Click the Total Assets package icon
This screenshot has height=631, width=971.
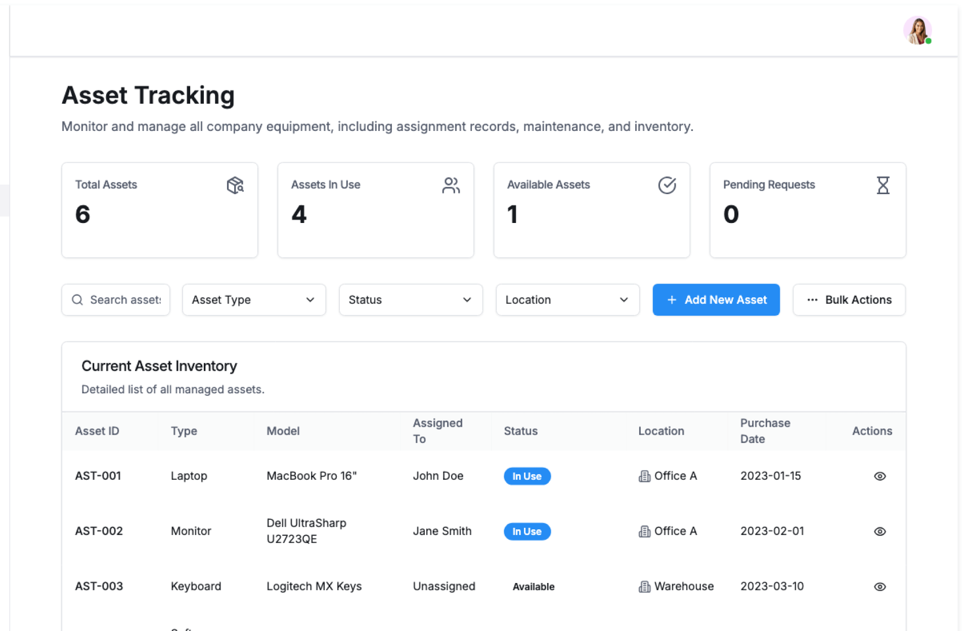235,185
